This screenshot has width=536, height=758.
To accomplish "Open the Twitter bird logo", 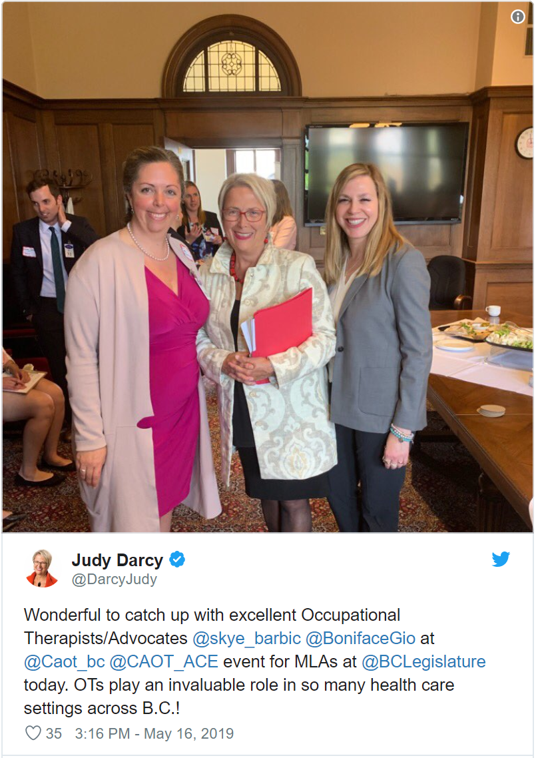I will [x=501, y=559].
